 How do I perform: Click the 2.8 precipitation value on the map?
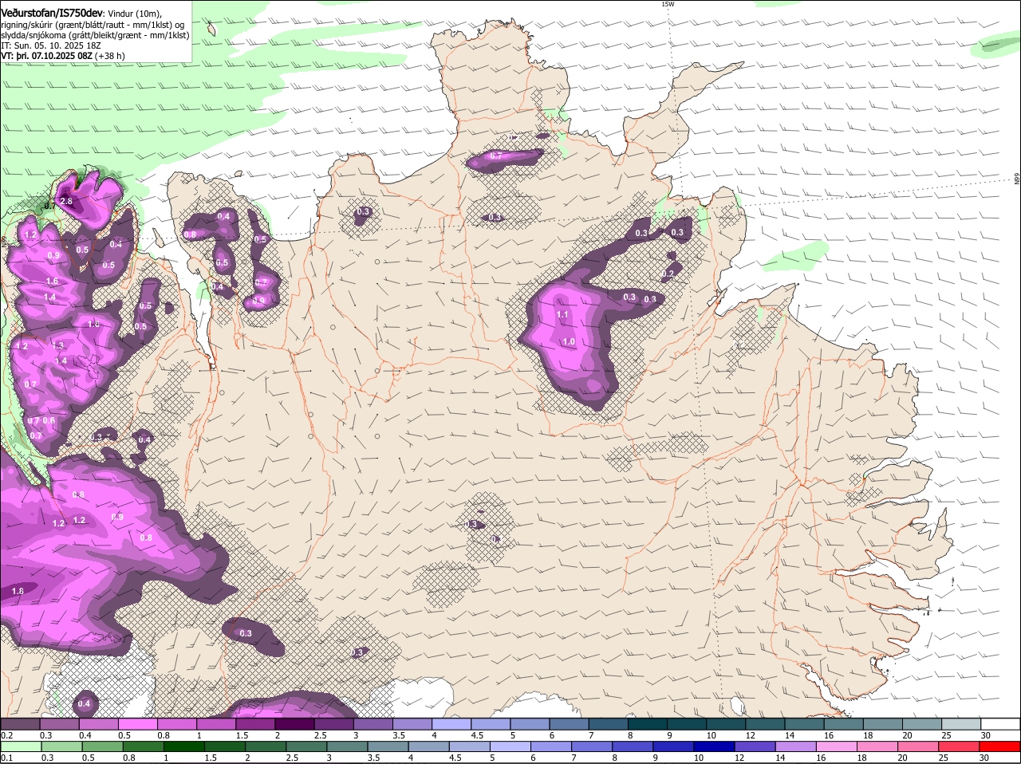tap(66, 202)
